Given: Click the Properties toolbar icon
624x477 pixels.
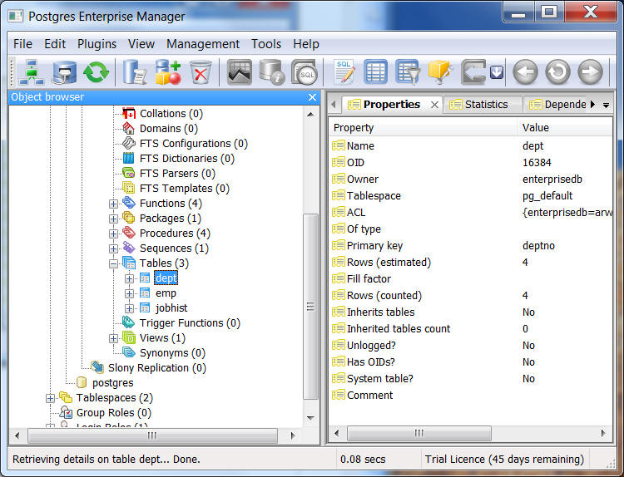Looking at the screenshot, I should click(135, 73).
